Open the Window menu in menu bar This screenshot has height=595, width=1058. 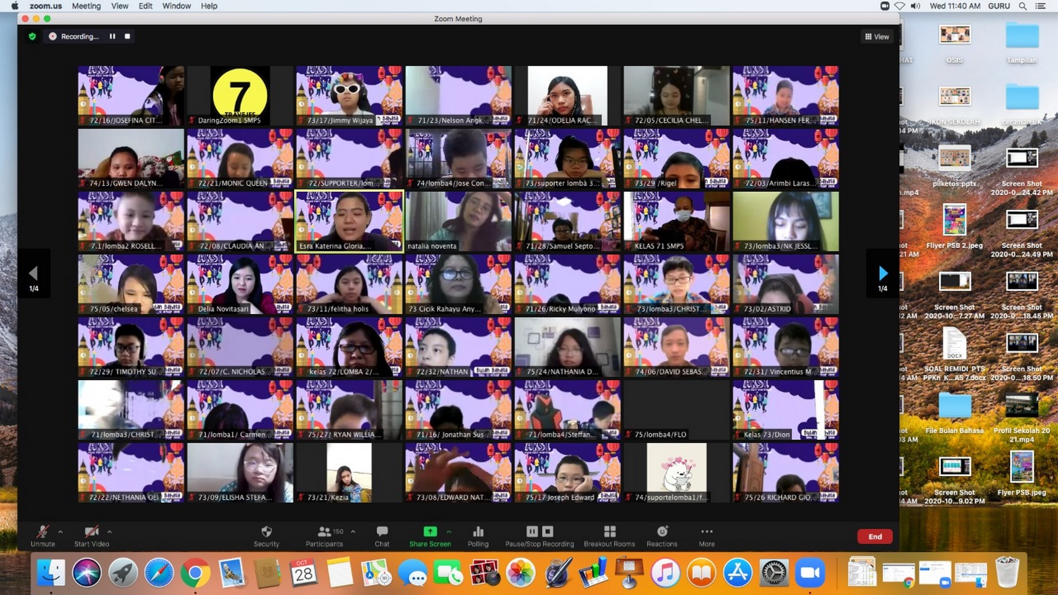tap(176, 6)
